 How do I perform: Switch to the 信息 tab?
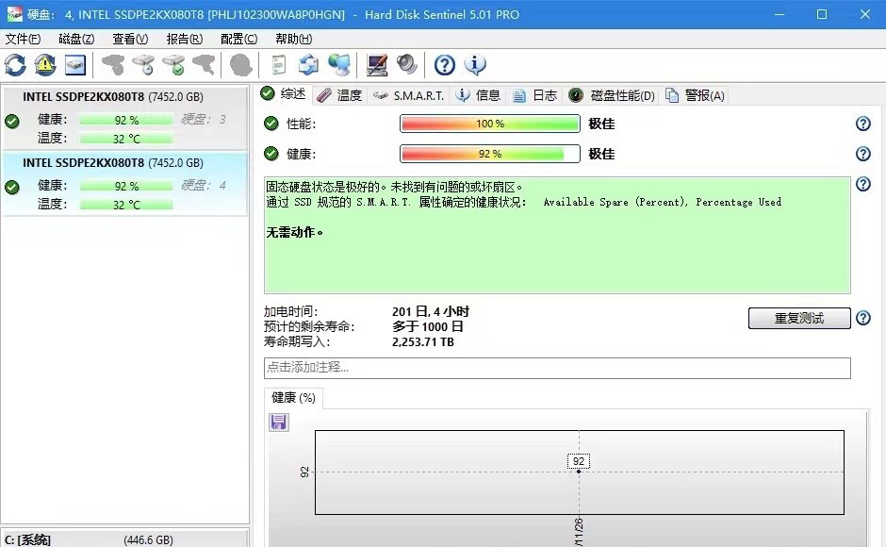(x=478, y=95)
